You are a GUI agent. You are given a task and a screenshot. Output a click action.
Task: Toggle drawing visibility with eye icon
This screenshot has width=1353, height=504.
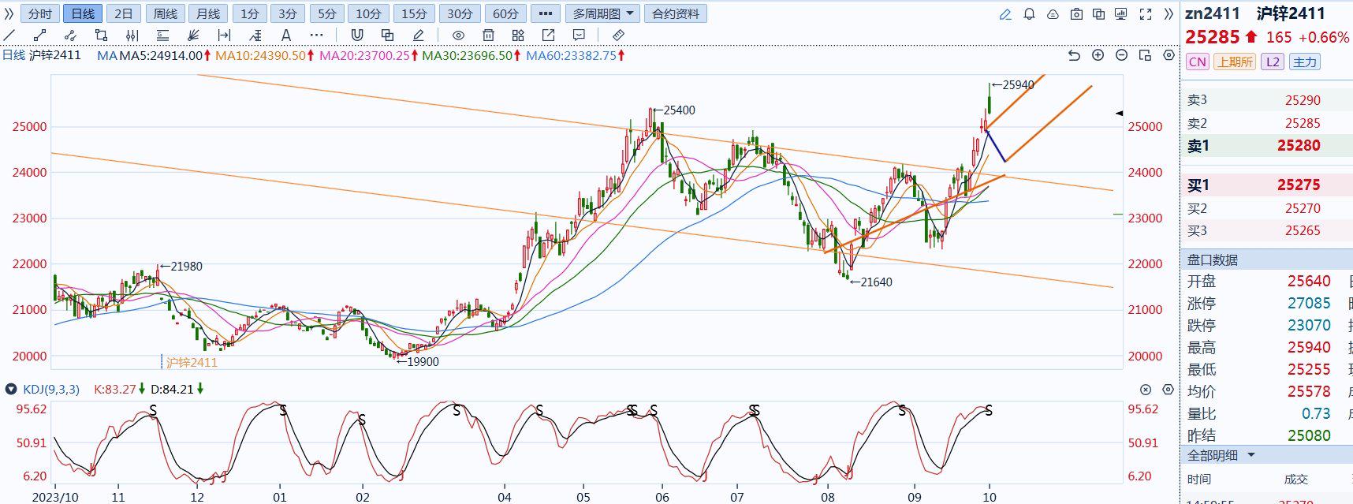point(458,35)
